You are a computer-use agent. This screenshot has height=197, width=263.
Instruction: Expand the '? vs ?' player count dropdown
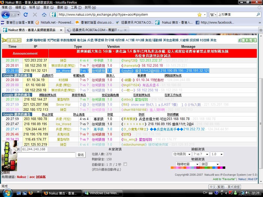coord(201,154)
